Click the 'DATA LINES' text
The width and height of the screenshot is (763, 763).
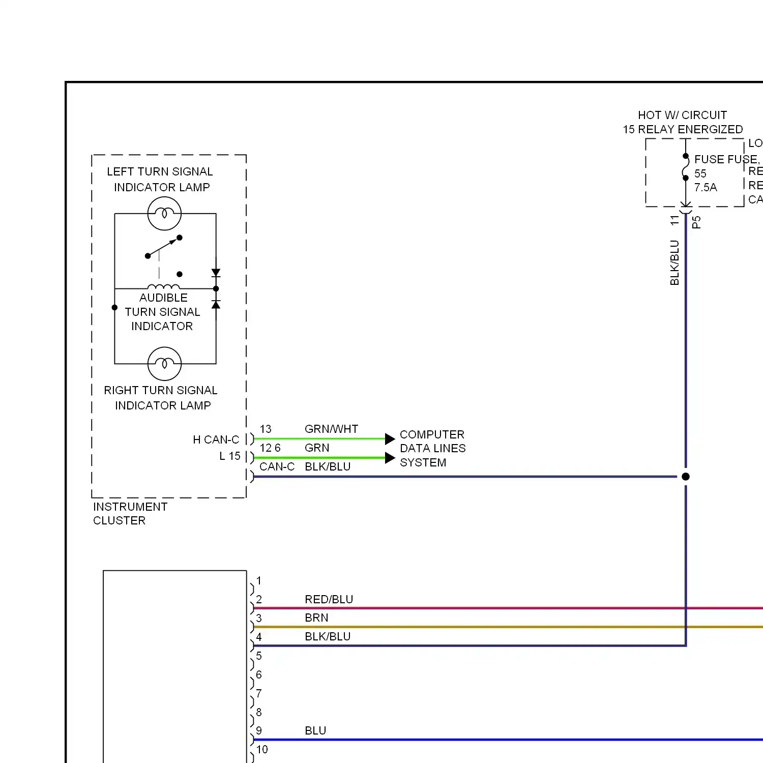(433, 448)
